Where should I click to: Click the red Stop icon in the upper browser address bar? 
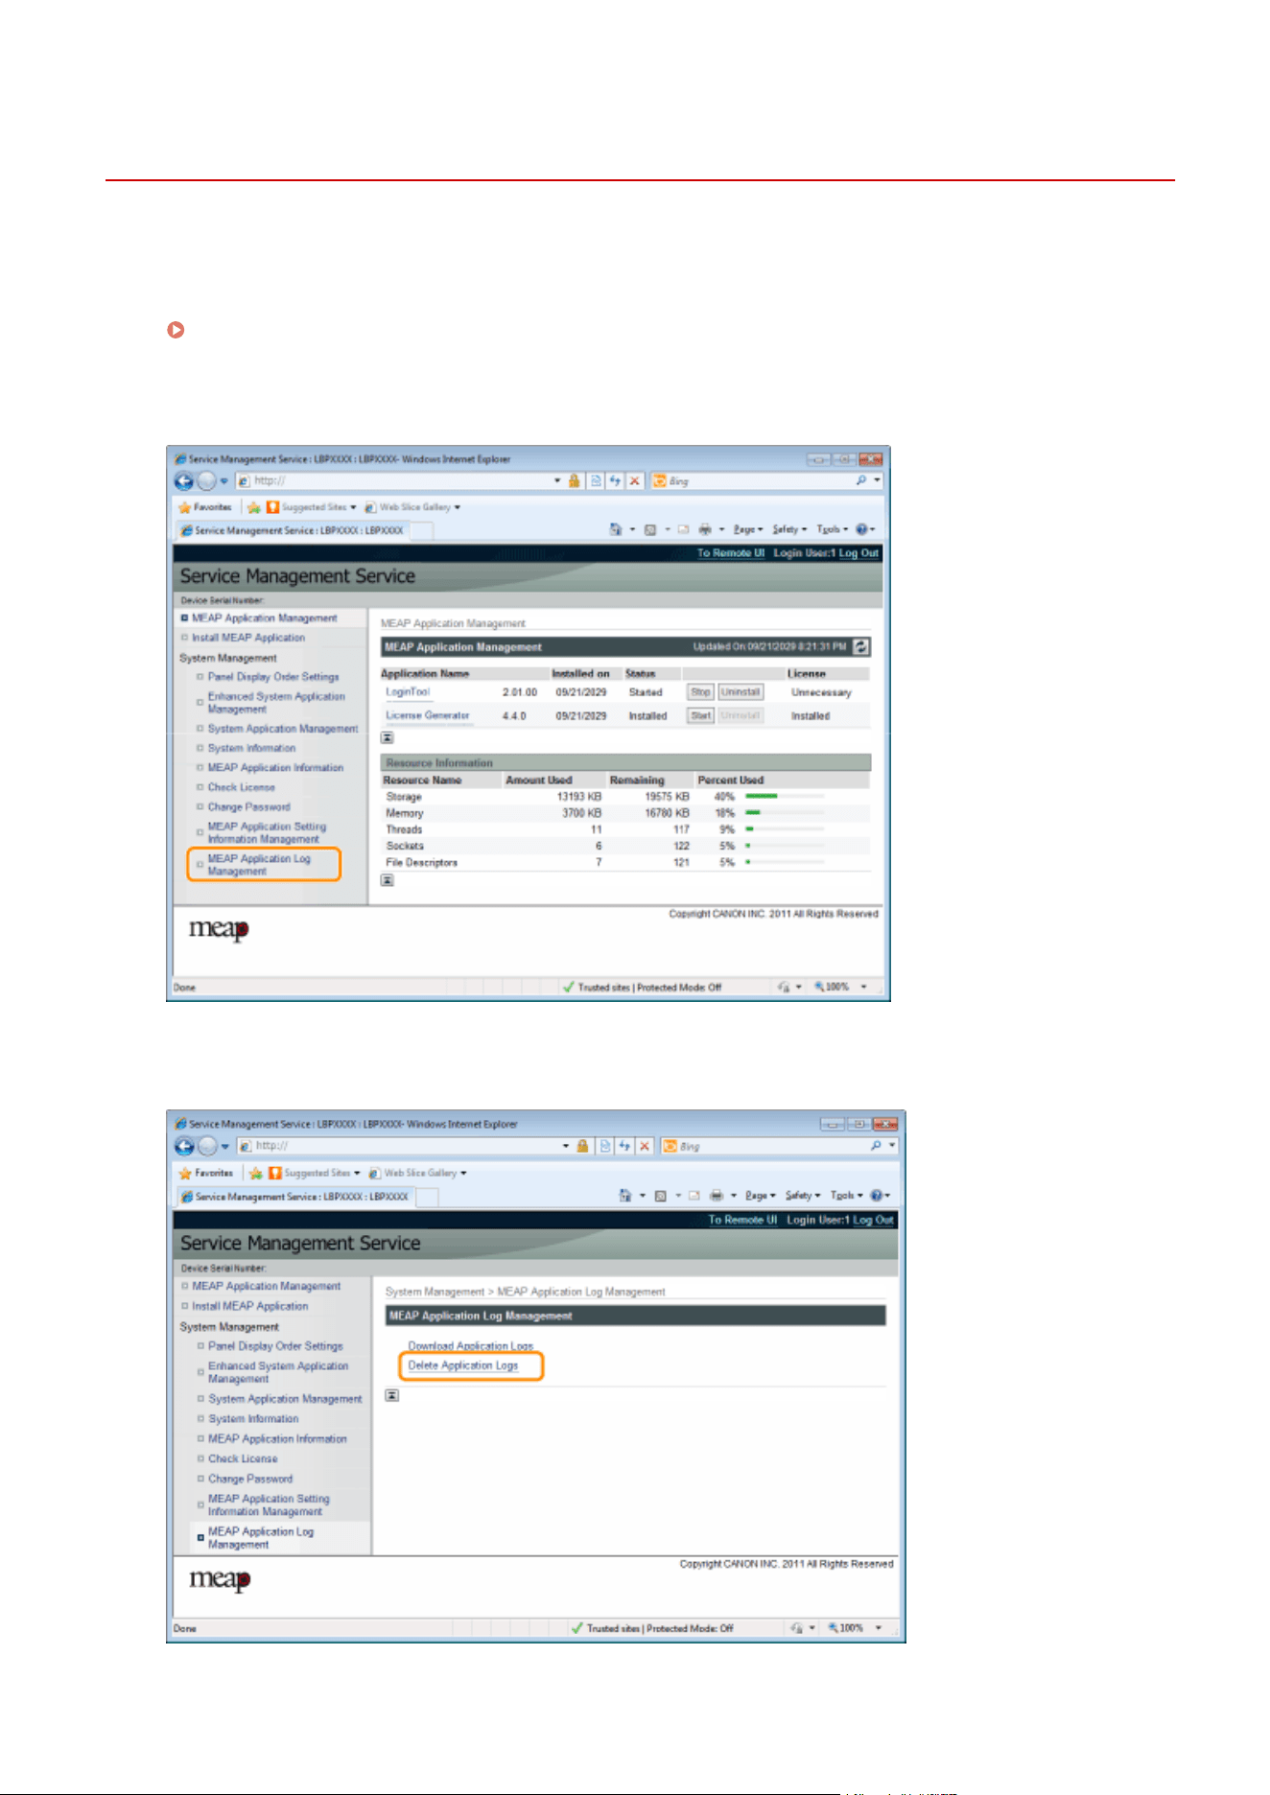tap(634, 480)
